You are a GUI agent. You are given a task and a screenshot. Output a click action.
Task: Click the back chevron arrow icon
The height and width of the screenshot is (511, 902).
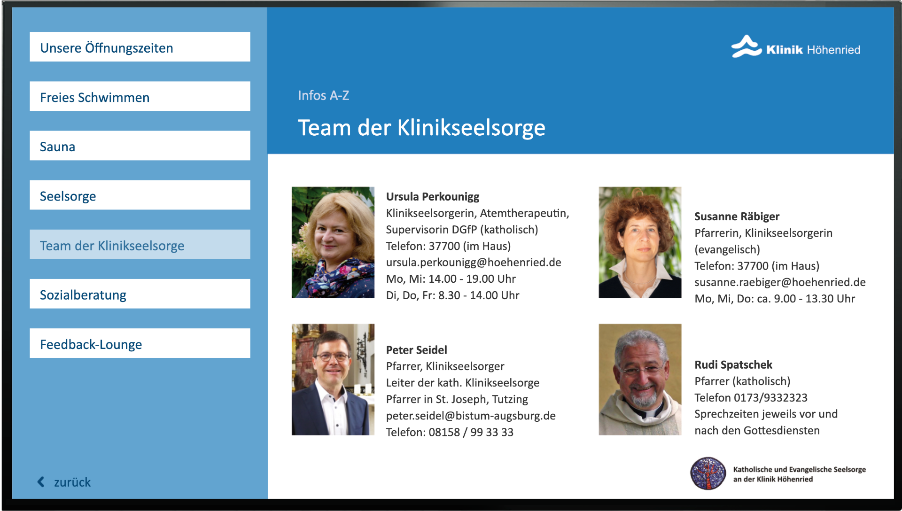point(41,482)
